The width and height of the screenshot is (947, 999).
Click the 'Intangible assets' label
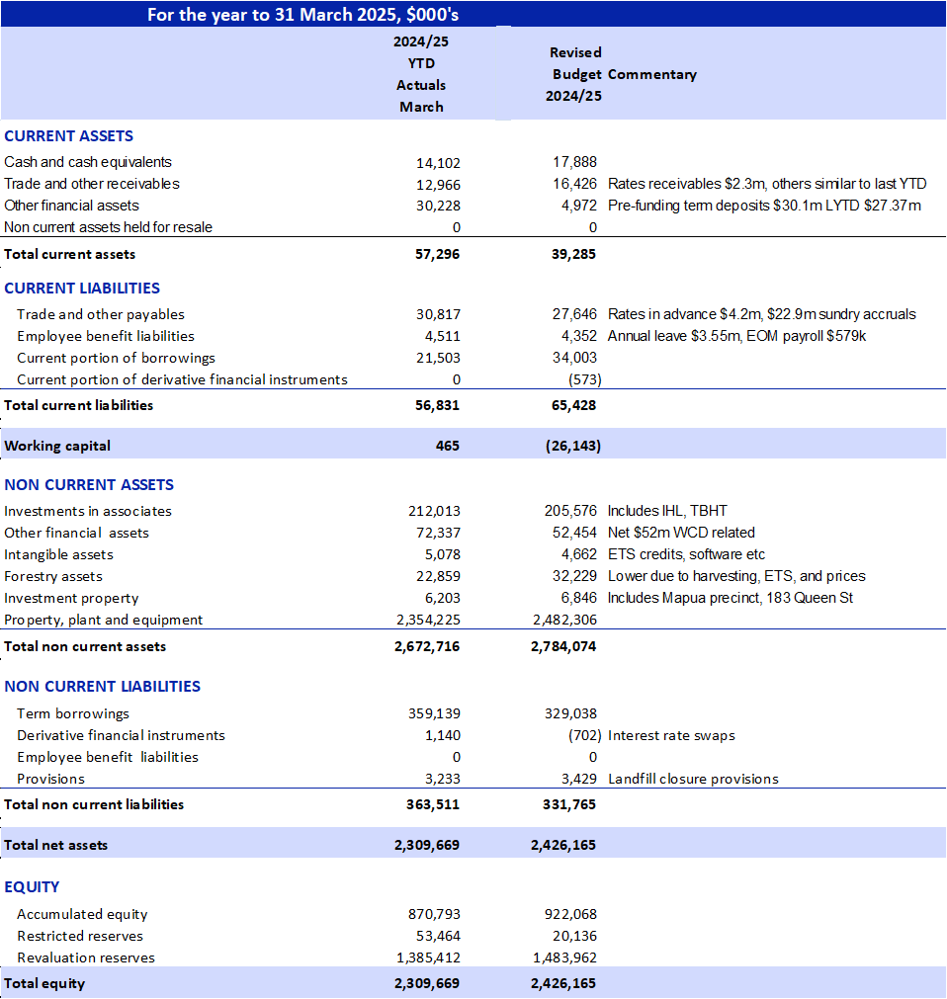(x=58, y=554)
